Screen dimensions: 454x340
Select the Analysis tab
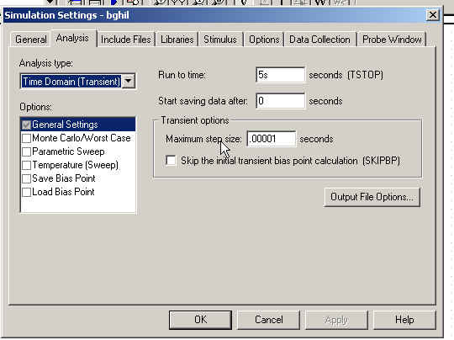pos(72,38)
